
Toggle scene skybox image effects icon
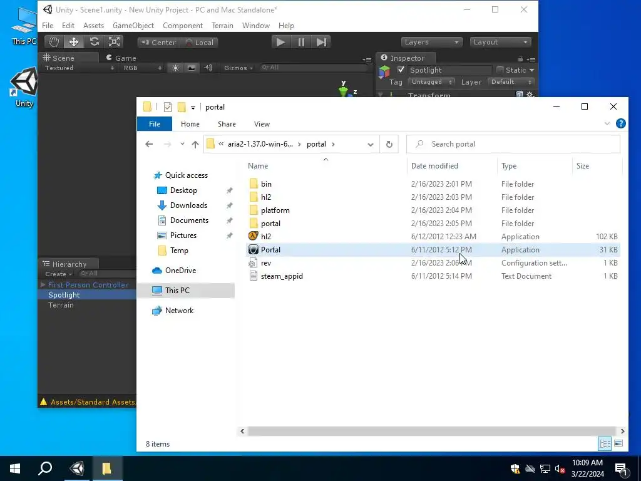[192, 68]
